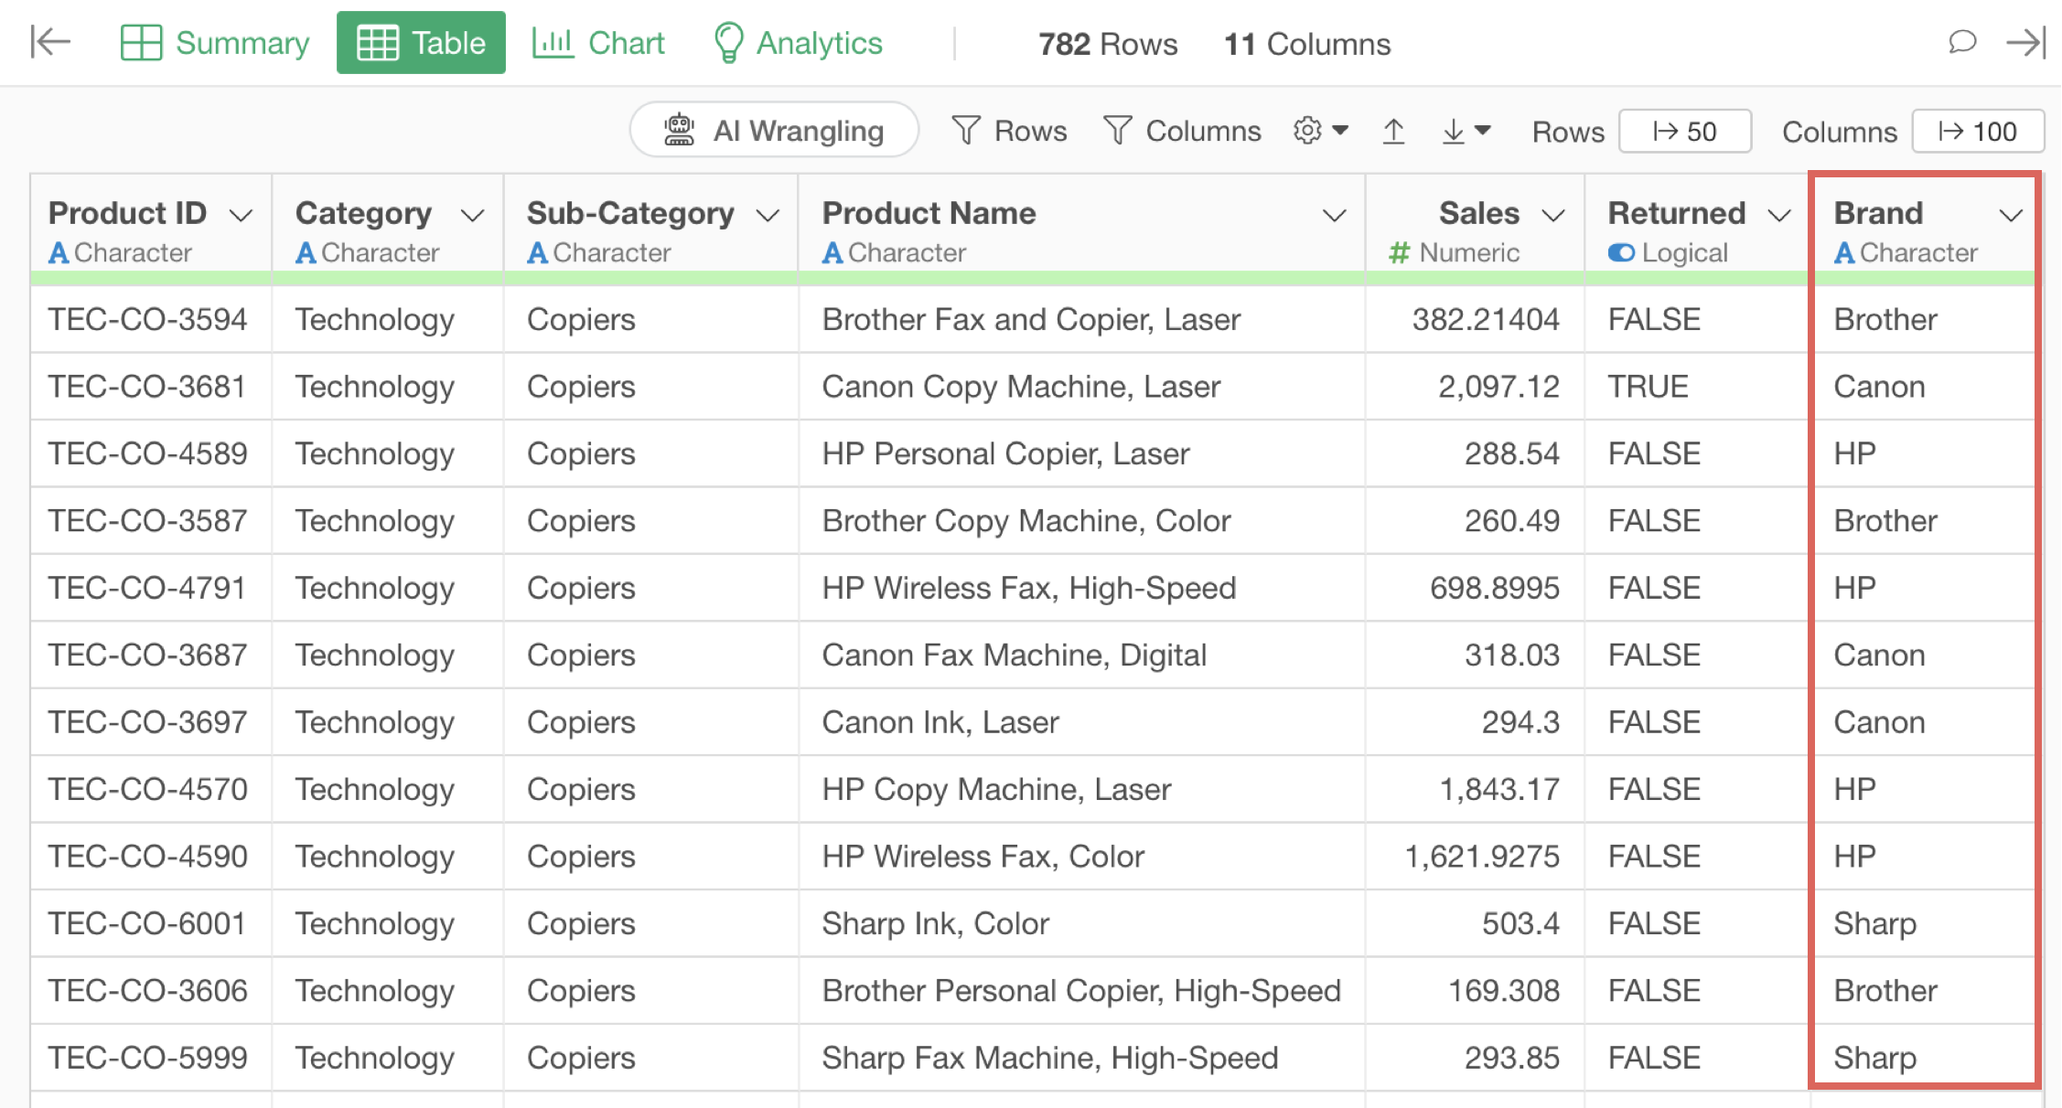Select cell TEC-CO-5999

[151, 1058]
